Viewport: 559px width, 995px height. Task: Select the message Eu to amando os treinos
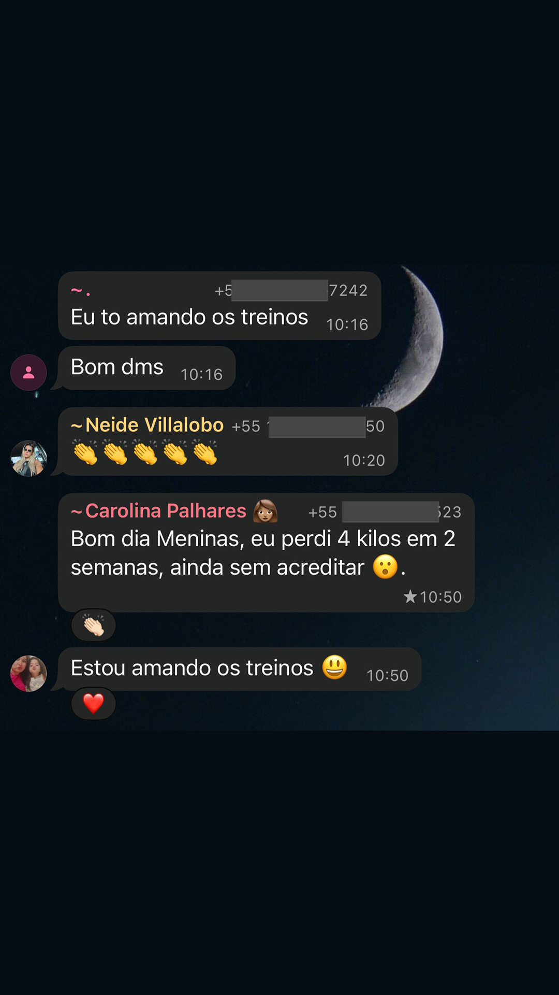click(x=219, y=306)
